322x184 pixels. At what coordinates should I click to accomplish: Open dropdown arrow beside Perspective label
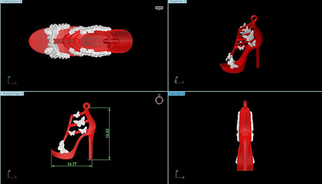pyautogui.click(x=185, y=1)
